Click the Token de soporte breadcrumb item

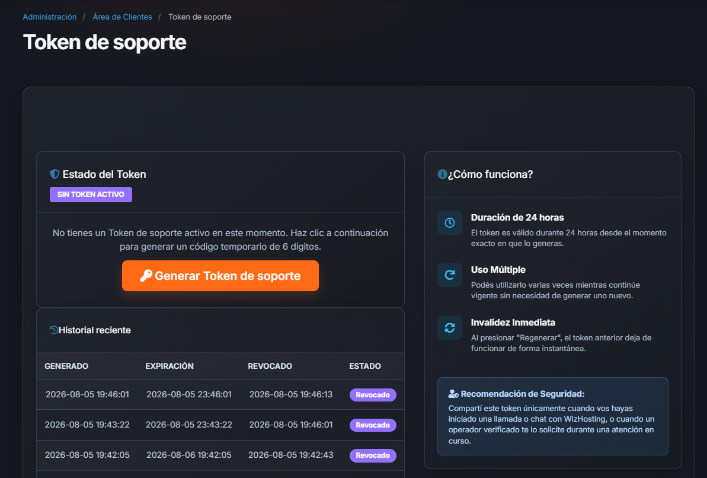pos(200,17)
